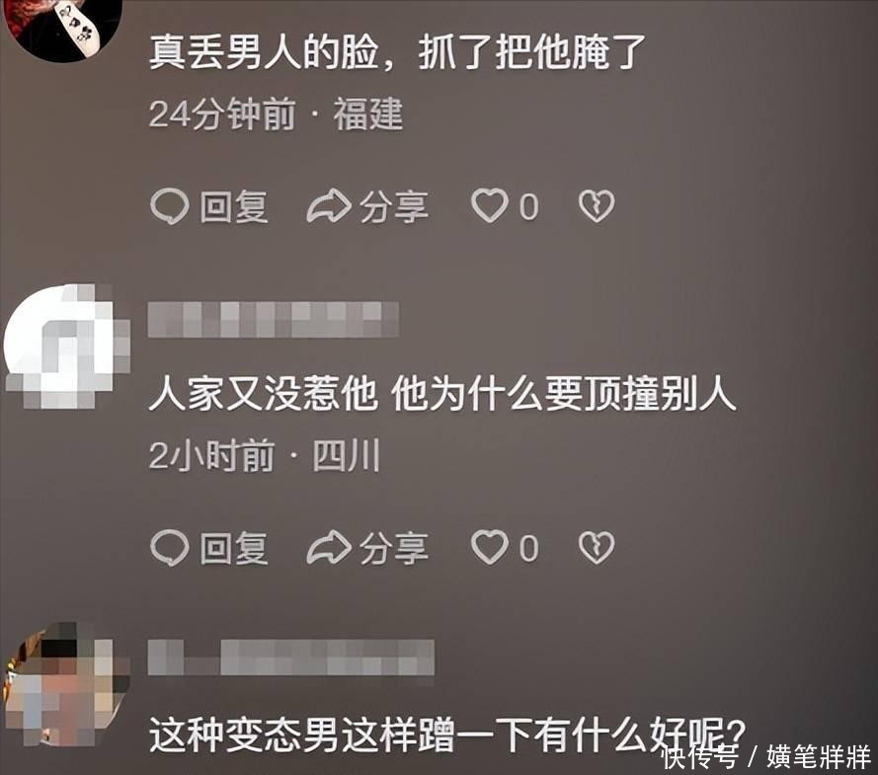The width and height of the screenshot is (878, 775).
Task: Open the third commenter's pixelated avatar
Action: pyautogui.click(x=66, y=684)
